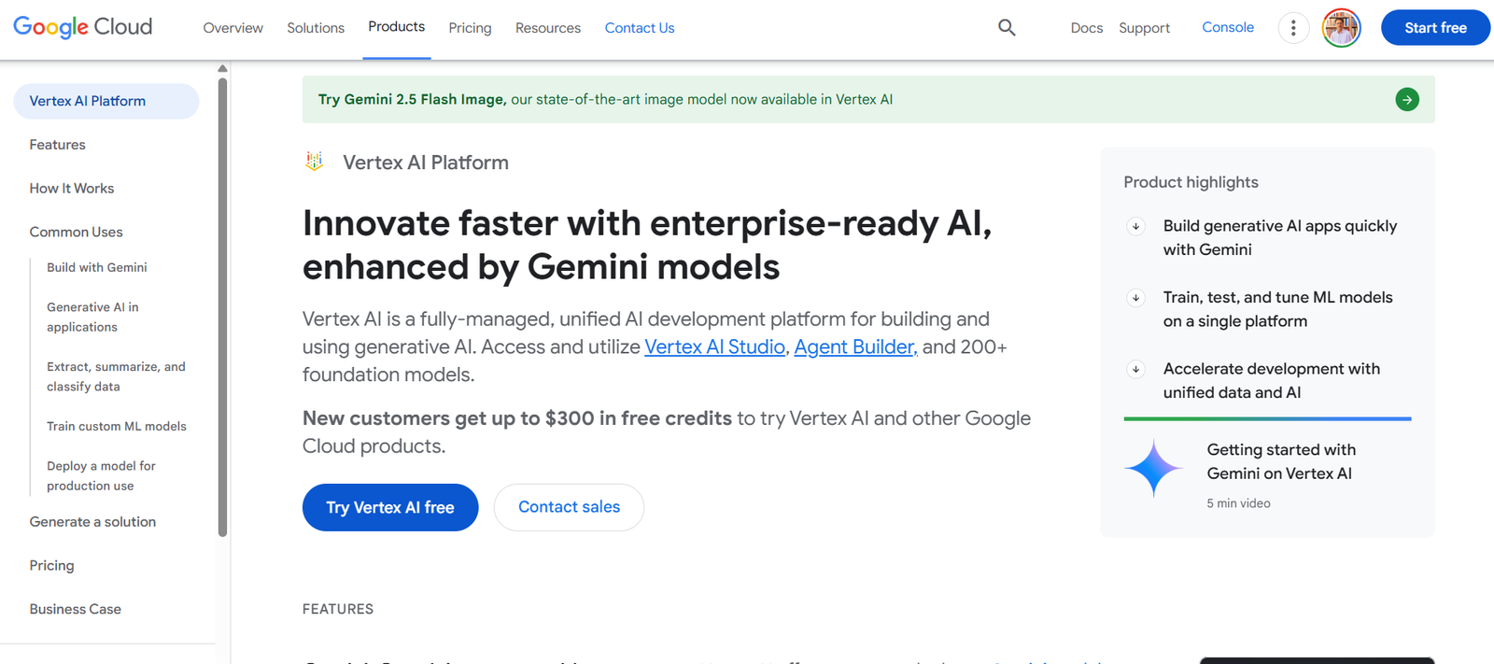Click the green arrow in Gemini banner
The width and height of the screenshot is (1494, 664).
pyautogui.click(x=1406, y=100)
